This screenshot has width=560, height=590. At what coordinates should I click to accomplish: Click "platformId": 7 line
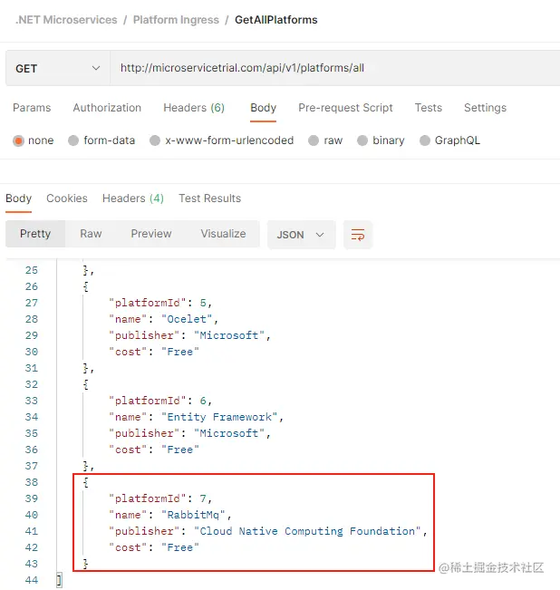pos(160,498)
